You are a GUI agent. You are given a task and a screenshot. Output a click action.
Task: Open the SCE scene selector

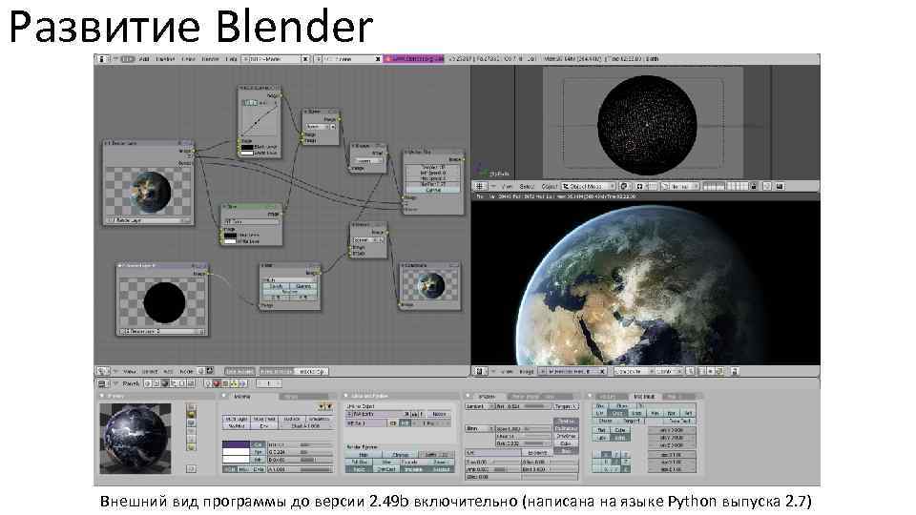pos(344,59)
